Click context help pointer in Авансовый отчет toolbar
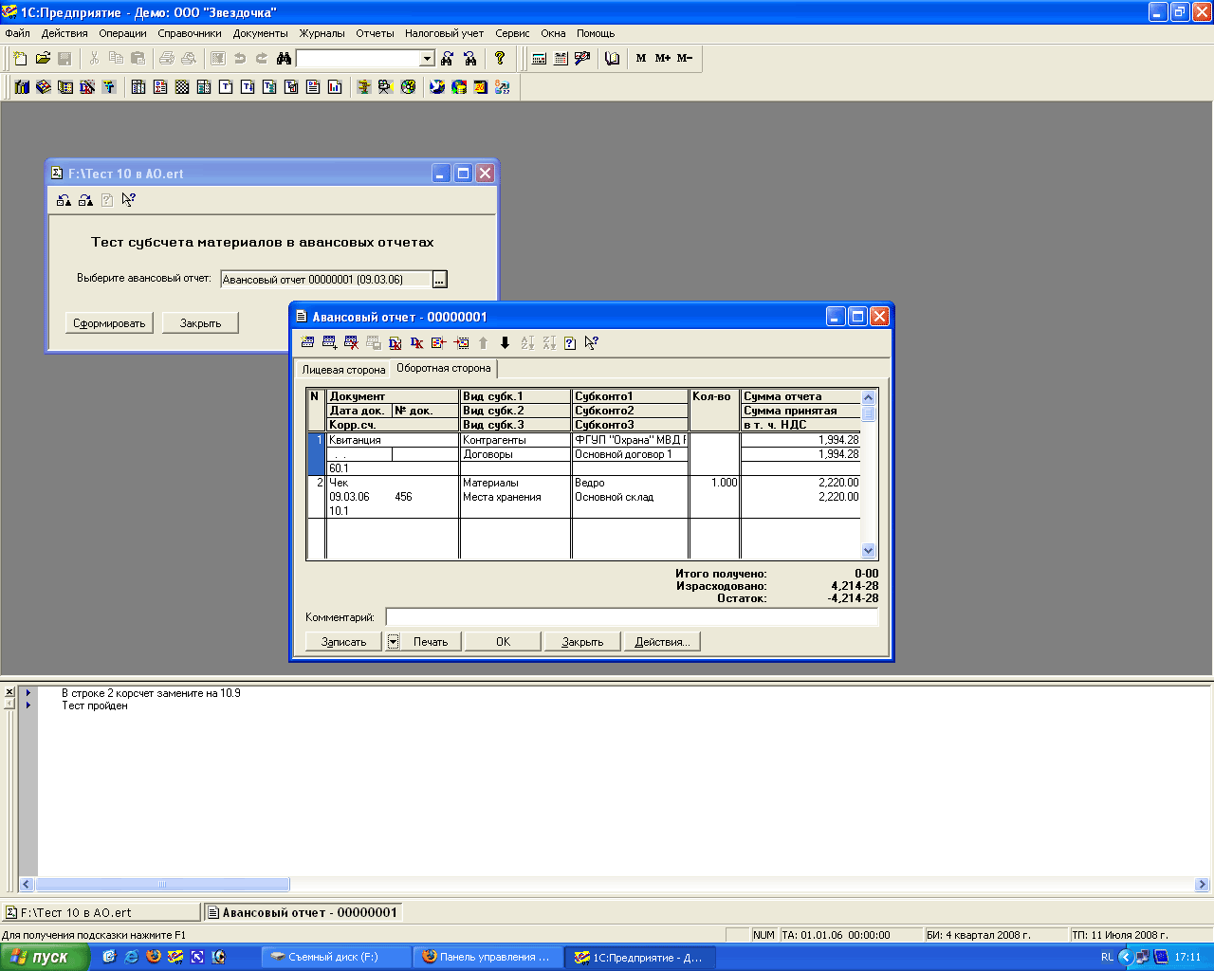 pyautogui.click(x=592, y=343)
